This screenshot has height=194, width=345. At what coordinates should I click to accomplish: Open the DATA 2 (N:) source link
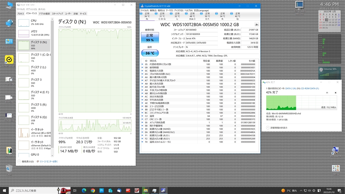click(291, 89)
